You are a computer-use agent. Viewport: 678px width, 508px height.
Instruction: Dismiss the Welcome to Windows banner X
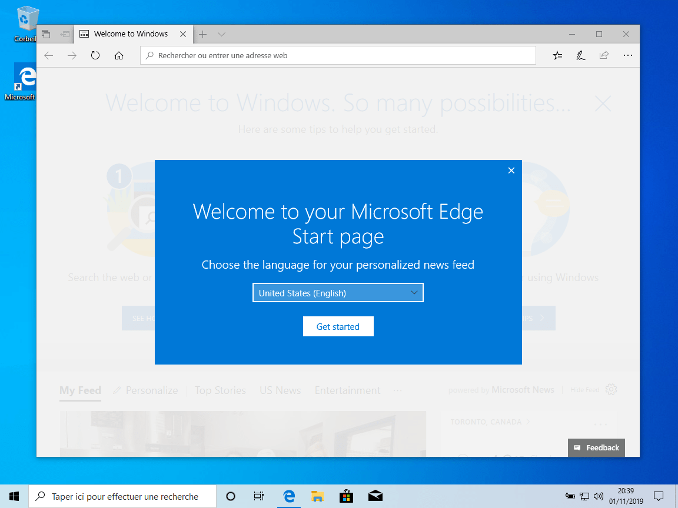pyautogui.click(x=603, y=103)
